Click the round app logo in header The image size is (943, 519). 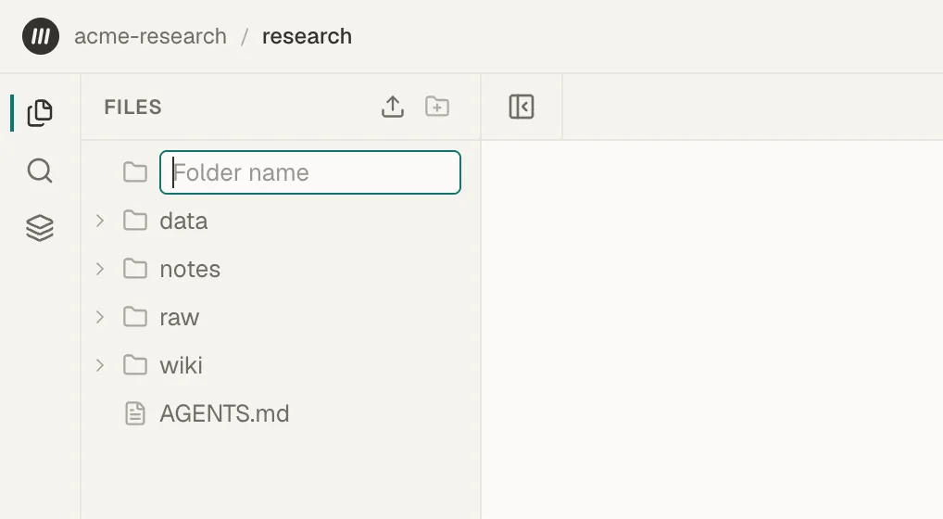[x=40, y=37]
